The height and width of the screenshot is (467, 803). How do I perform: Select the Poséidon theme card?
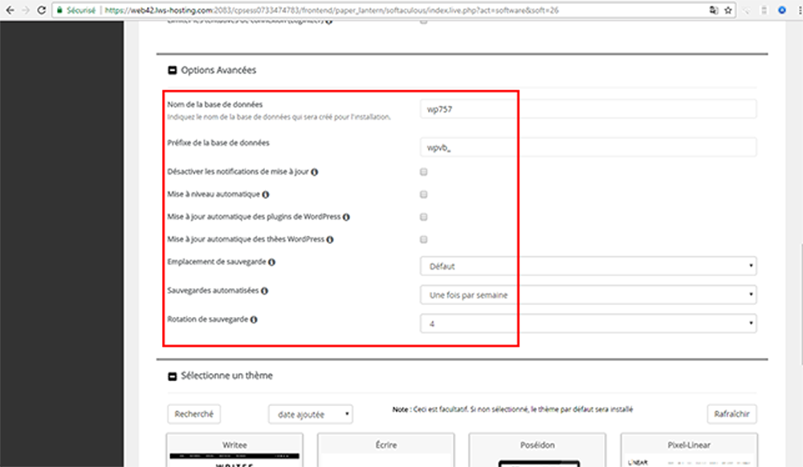point(537,450)
